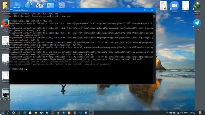Click the Command Prompt scrollbar down arrow
Viewport: 205px width, 115px height.
pos(154,83)
